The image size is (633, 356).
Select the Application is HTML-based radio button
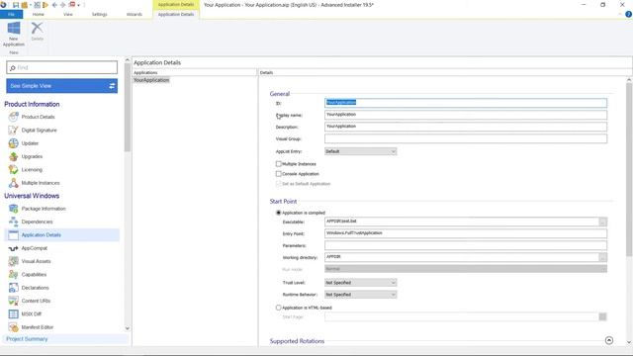[279, 308]
